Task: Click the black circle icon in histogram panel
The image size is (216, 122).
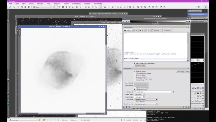Action: point(198,93)
